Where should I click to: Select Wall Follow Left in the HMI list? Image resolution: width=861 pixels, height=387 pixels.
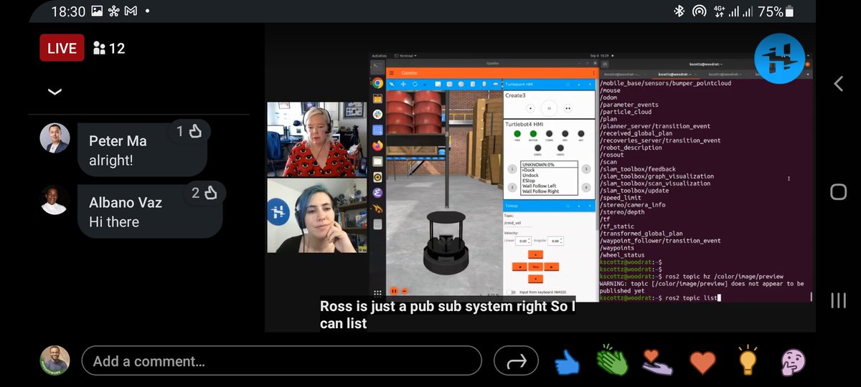pos(539,186)
